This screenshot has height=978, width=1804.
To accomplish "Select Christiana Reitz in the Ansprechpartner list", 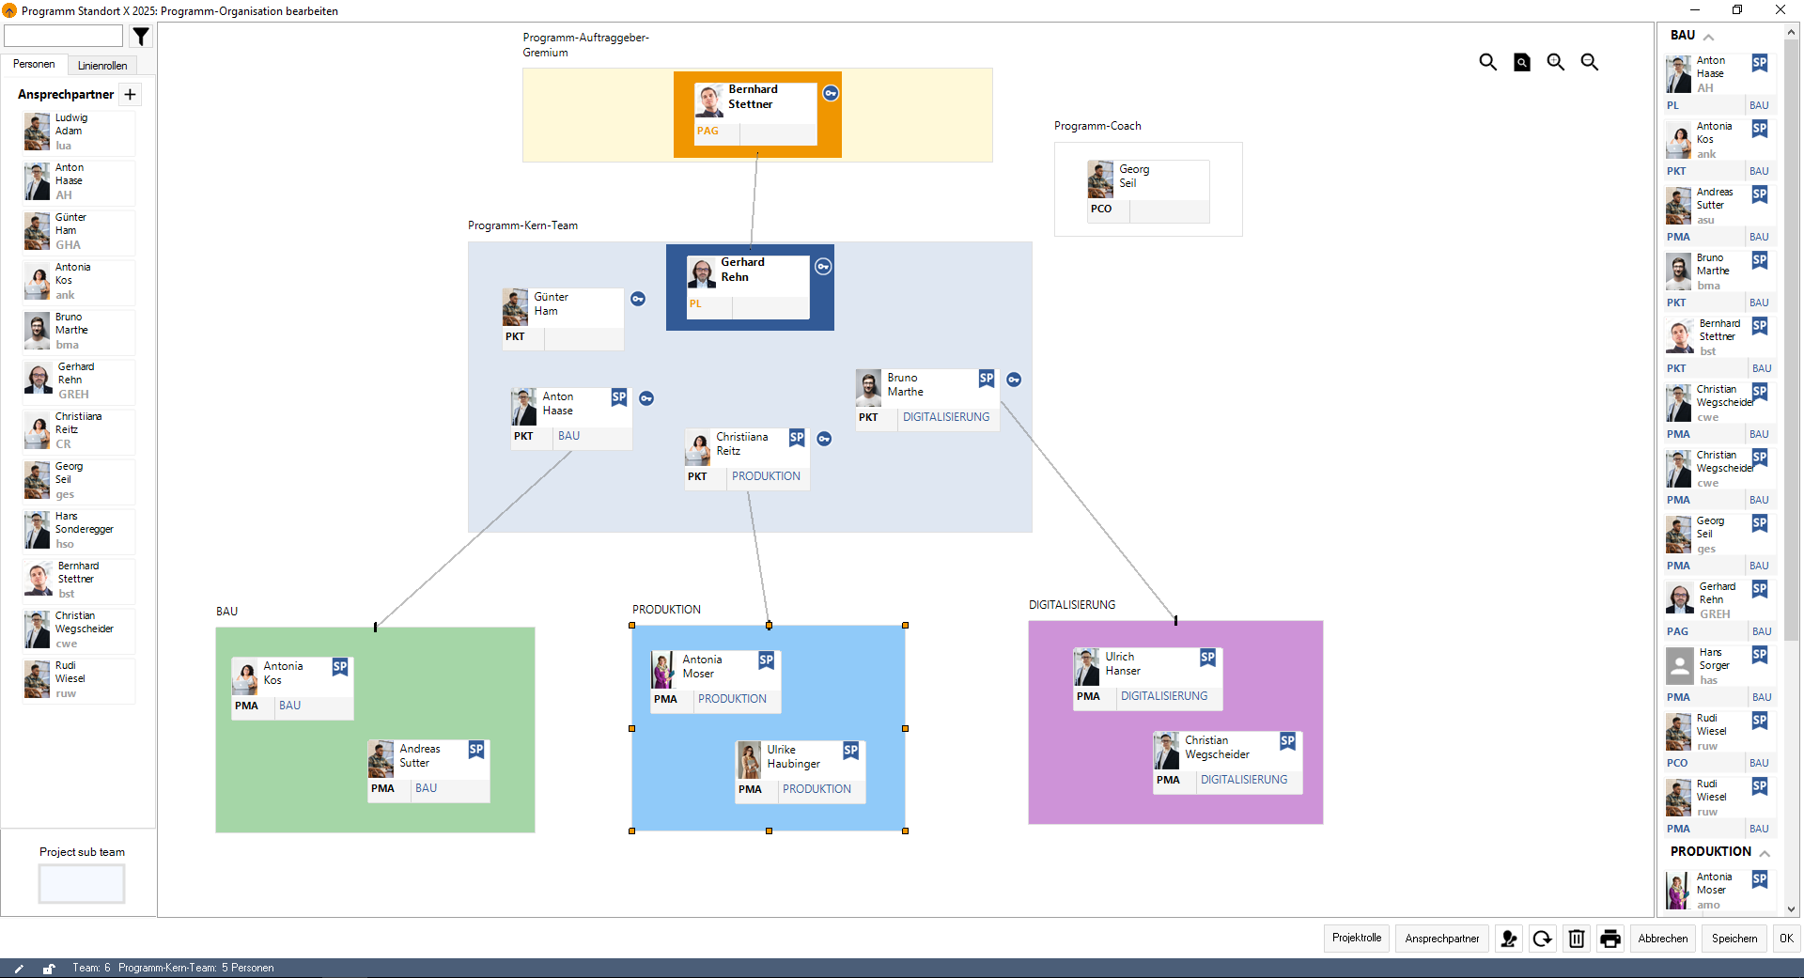I will 79,431.
